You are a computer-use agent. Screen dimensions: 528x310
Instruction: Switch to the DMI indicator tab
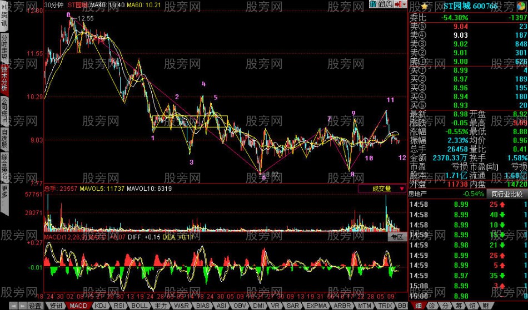coord(258,306)
